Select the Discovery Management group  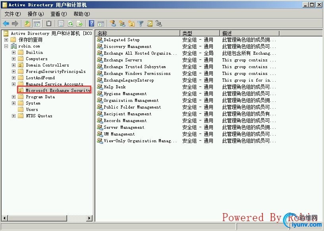[127, 46]
